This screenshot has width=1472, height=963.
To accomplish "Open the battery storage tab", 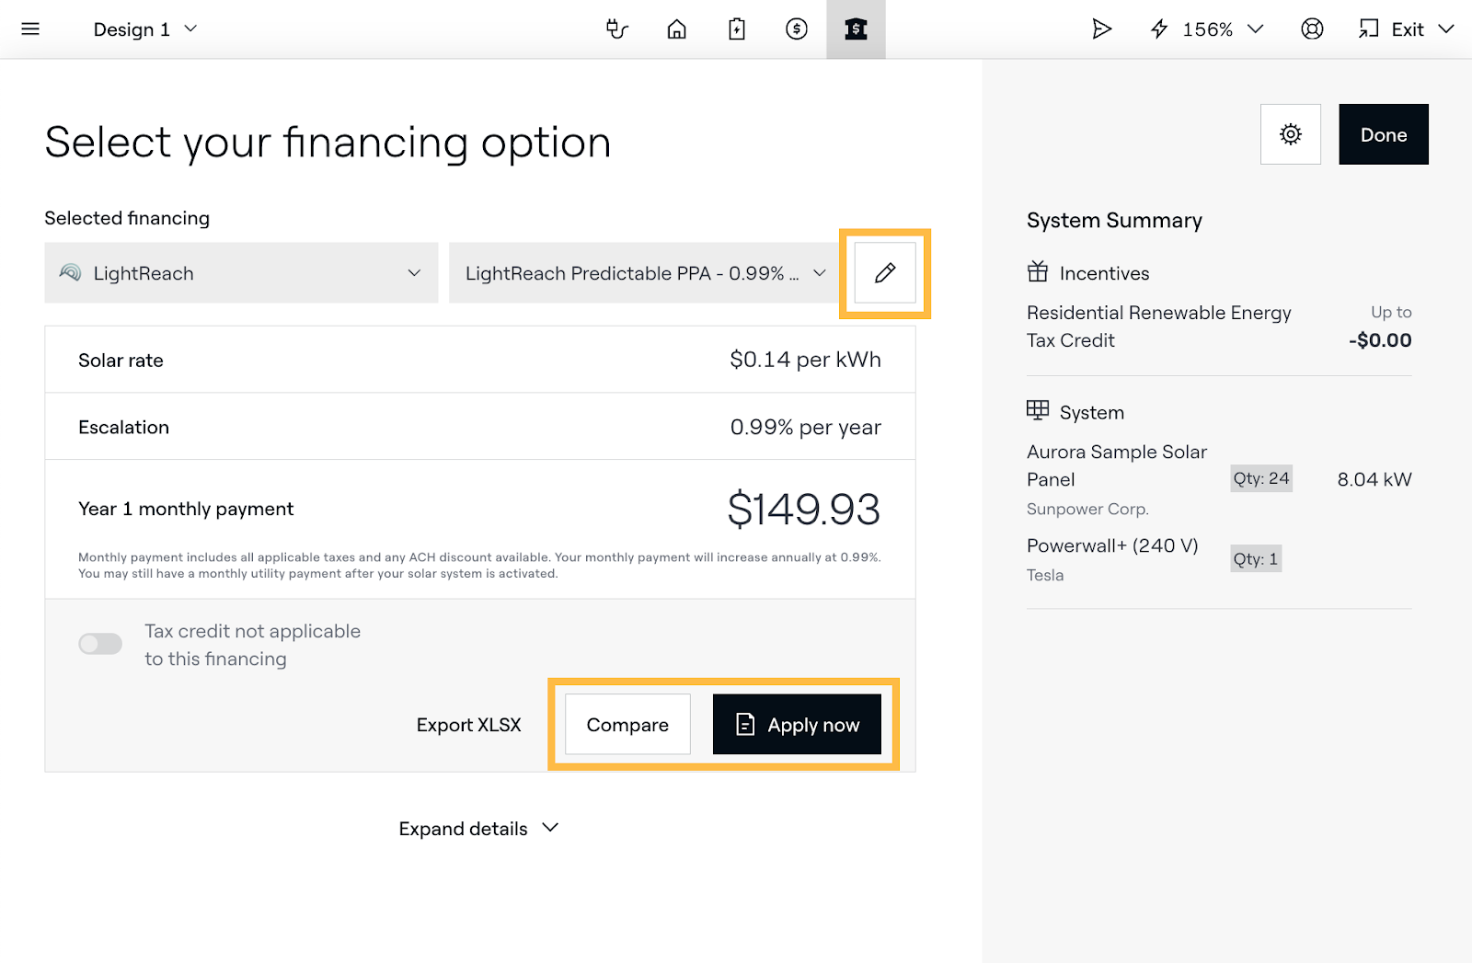I will pos(737,29).
